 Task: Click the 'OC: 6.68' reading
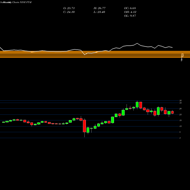(x=130, y=8)
